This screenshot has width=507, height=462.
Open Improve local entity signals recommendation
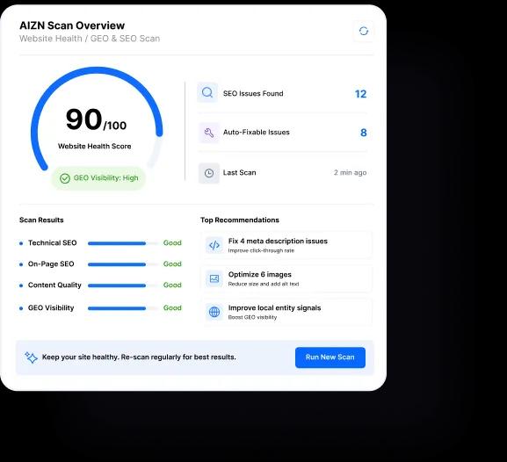[286, 312]
